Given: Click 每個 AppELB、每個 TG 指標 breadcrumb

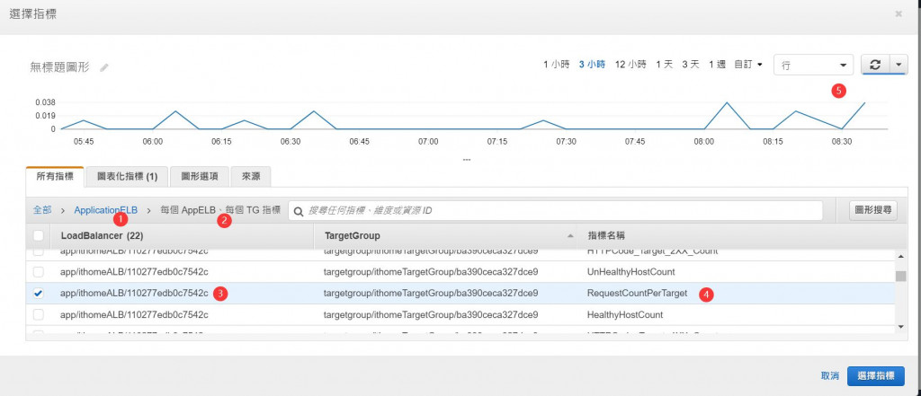Looking at the screenshot, I should [x=220, y=210].
